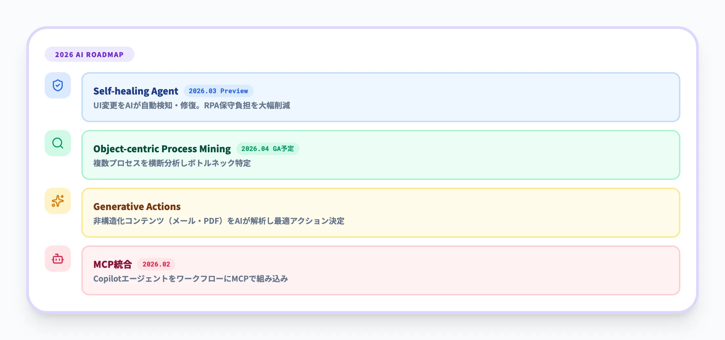Select the 非構造化コンテンツ description text
The width and height of the screenshot is (725, 340).
(x=219, y=221)
